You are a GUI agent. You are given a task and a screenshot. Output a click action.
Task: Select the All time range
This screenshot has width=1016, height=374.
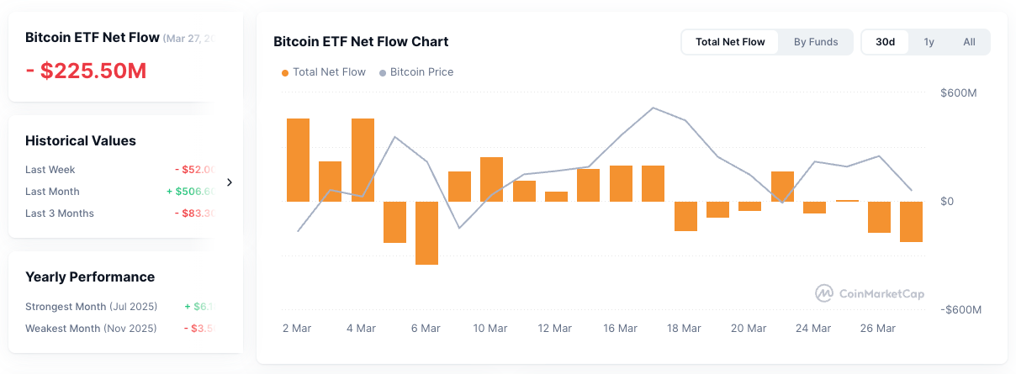tap(969, 42)
